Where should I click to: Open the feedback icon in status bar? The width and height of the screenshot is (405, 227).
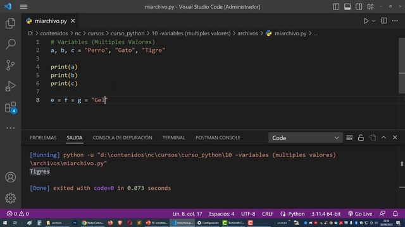click(382, 214)
